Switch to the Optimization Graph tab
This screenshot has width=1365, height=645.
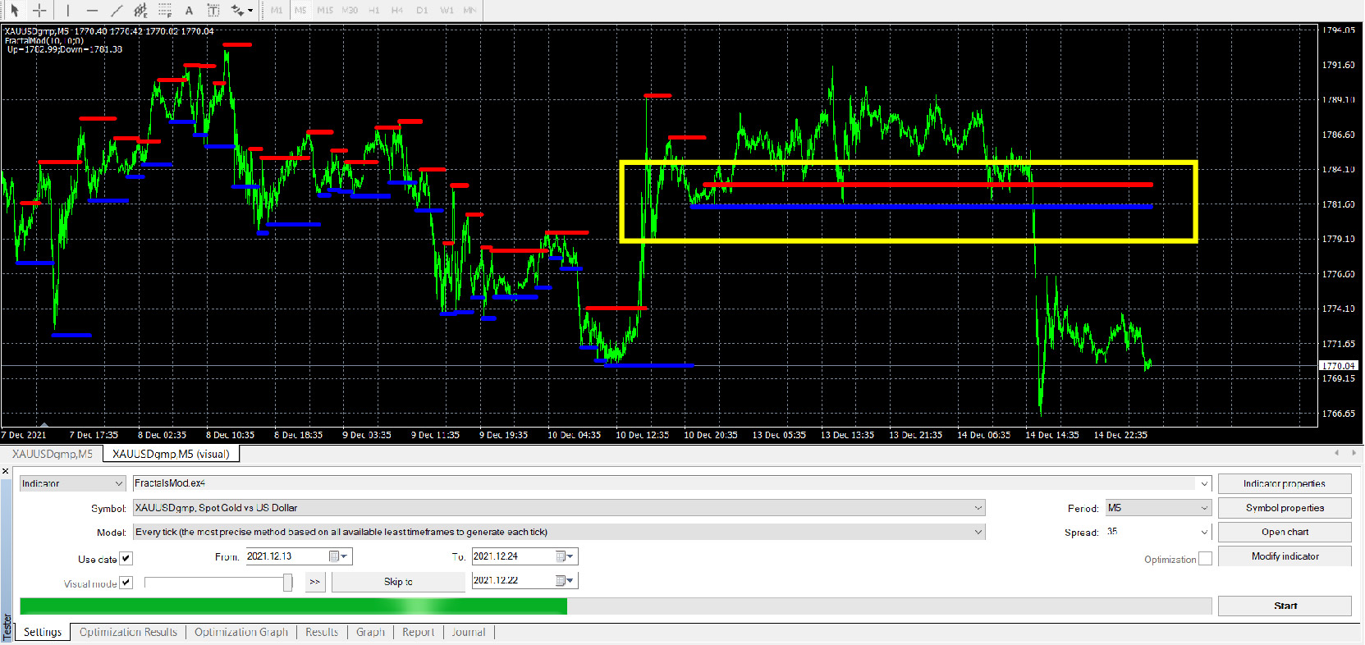point(241,632)
